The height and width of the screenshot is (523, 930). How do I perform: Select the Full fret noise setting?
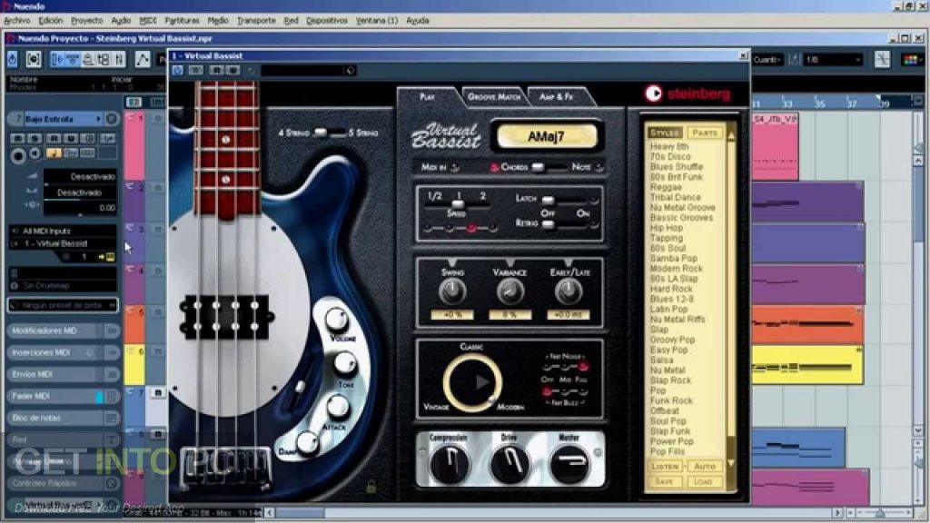point(583,368)
